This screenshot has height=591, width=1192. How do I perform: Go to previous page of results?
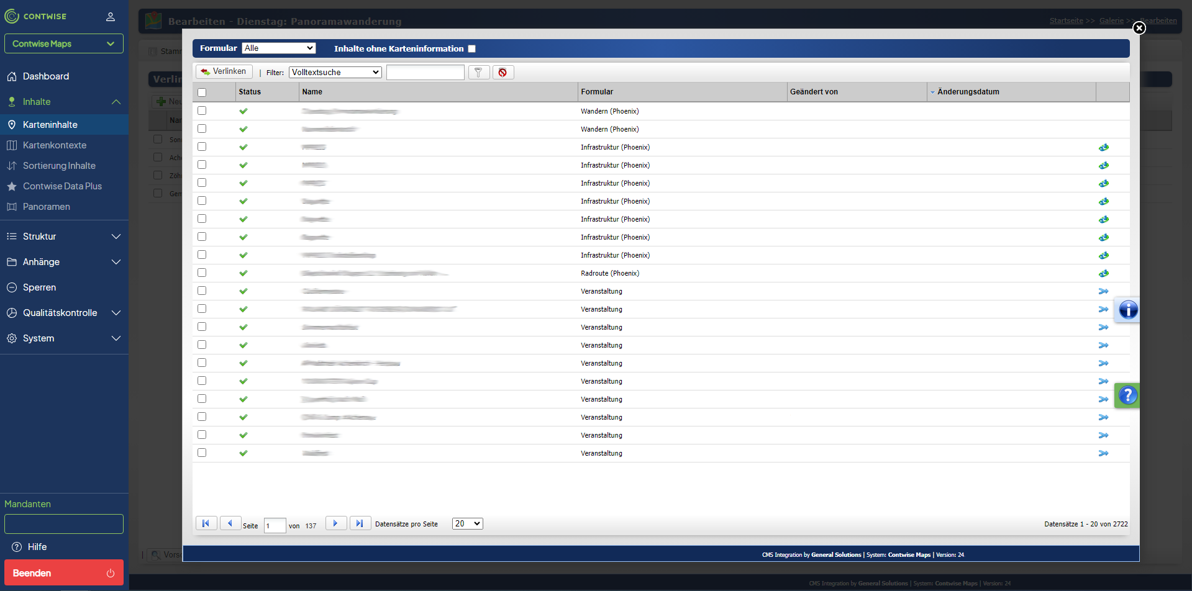click(x=230, y=523)
